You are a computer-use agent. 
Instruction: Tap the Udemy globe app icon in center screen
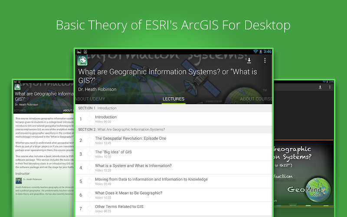tap(82, 60)
